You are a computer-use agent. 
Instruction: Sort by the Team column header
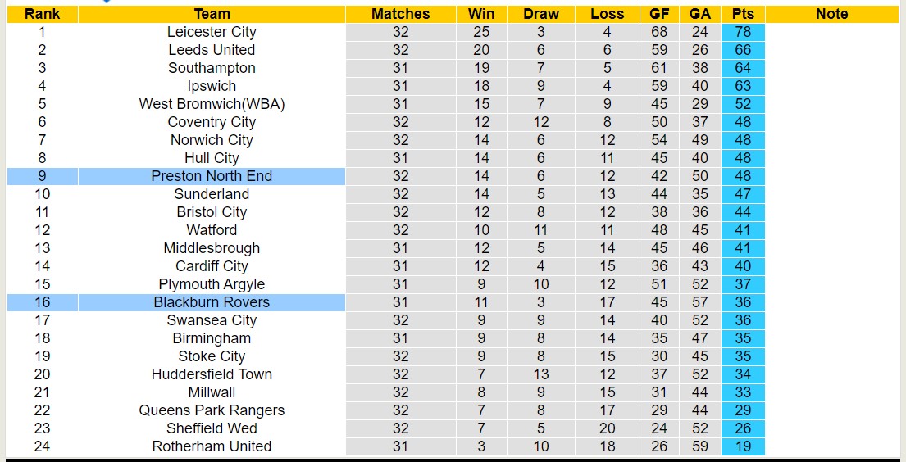[212, 14]
